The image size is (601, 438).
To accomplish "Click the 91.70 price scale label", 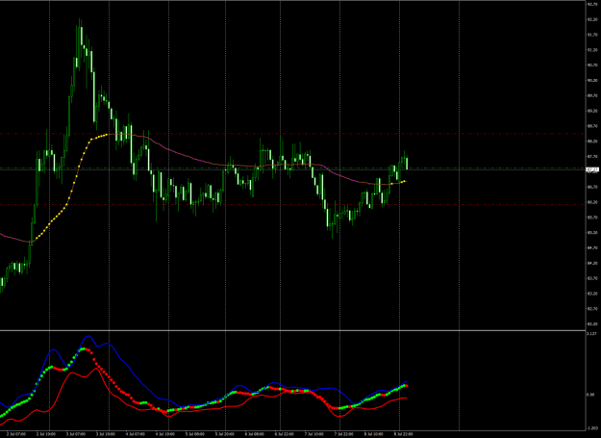I will pos(592,35).
